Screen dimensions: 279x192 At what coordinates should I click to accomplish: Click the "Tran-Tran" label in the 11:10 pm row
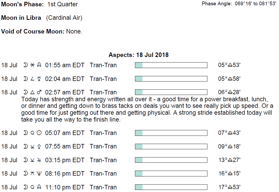(103, 187)
